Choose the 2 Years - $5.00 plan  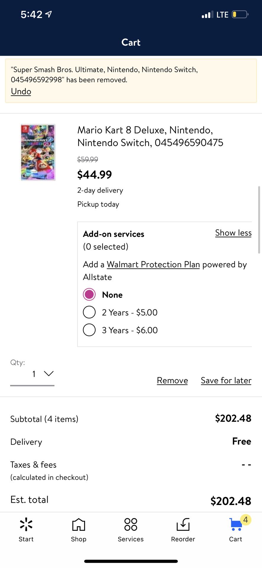click(x=89, y=312)
